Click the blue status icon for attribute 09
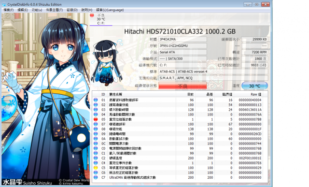This screenshot has width=309, height=187. coord(96,134)
